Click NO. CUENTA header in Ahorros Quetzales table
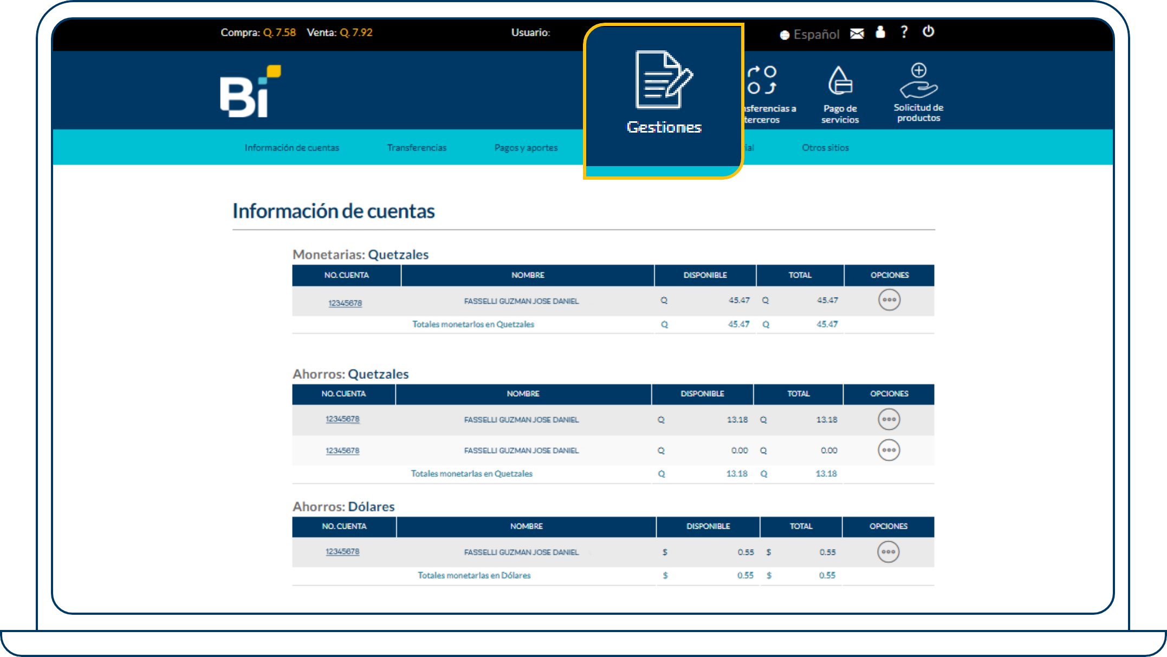 (343, 393)
